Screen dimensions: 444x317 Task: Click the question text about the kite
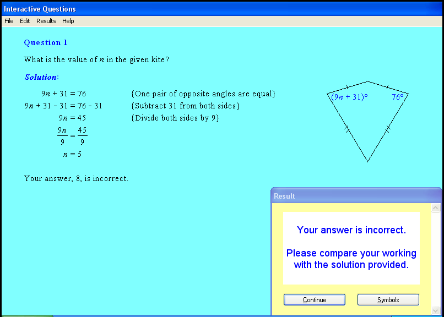(96, 59)
